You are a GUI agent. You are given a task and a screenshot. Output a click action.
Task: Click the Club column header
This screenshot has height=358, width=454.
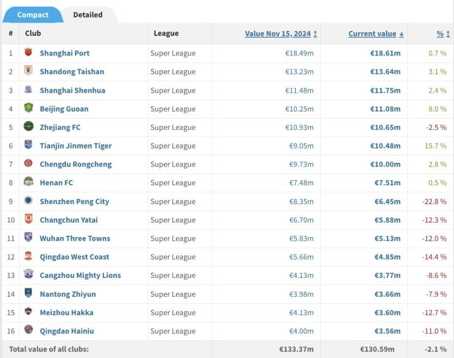pyautogui.click(x=33, y=33)
